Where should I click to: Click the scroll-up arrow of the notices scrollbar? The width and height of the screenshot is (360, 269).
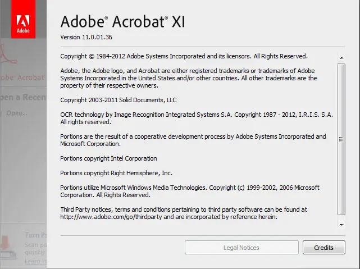341,58
